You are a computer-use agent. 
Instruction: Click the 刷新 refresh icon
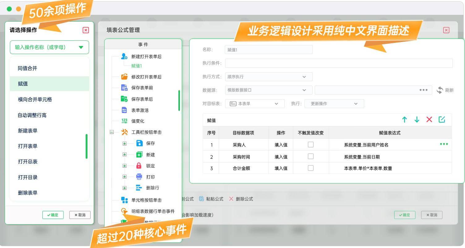tap(440, 90)
